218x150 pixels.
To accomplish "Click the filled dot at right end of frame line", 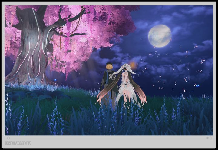I will click(208, 138).
